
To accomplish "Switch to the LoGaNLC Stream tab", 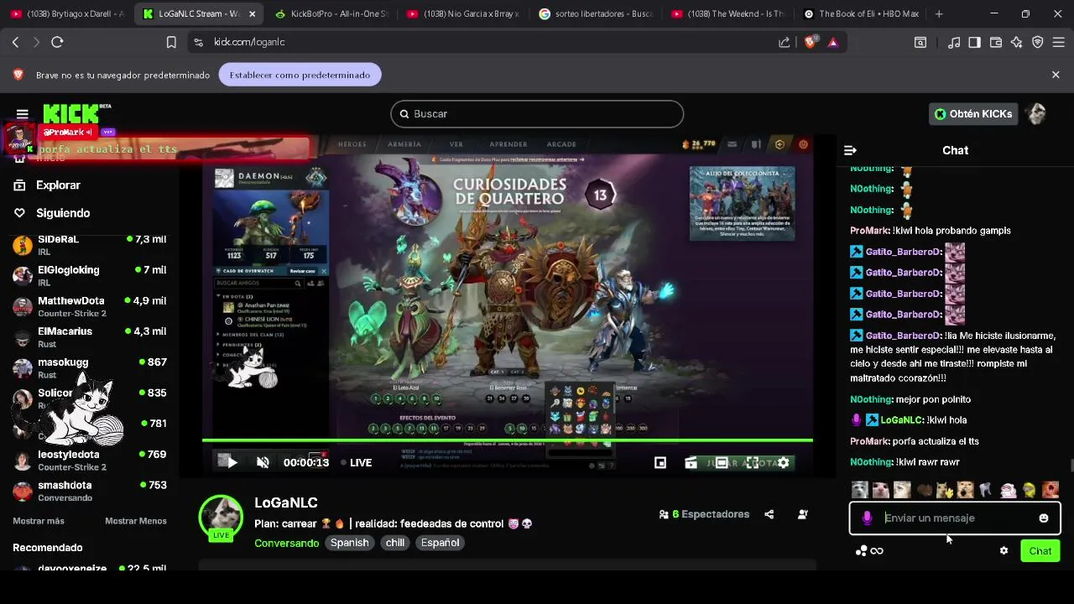I will coord(198,14).
